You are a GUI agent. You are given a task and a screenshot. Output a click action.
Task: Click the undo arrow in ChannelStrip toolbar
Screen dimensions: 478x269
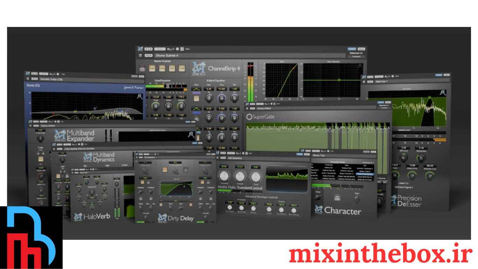[x=169, y=49]
